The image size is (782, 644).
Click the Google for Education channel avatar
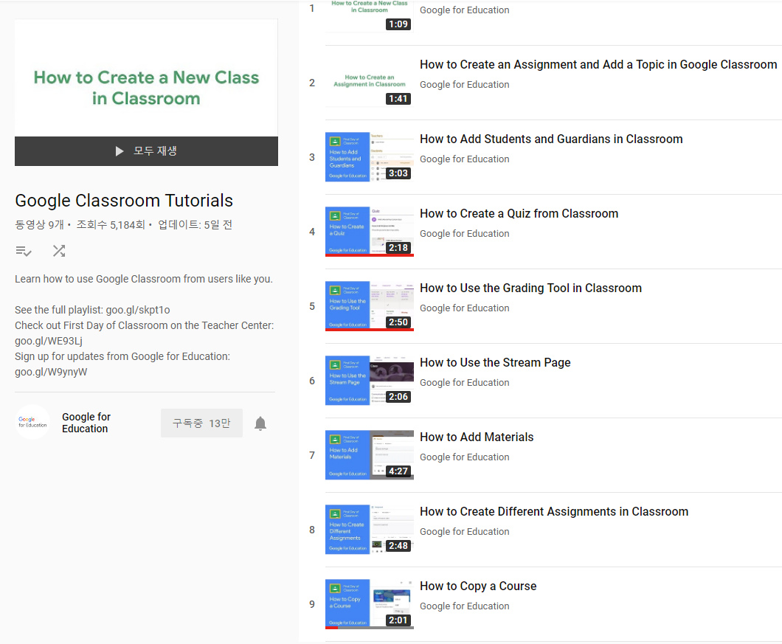click(32, 422)
